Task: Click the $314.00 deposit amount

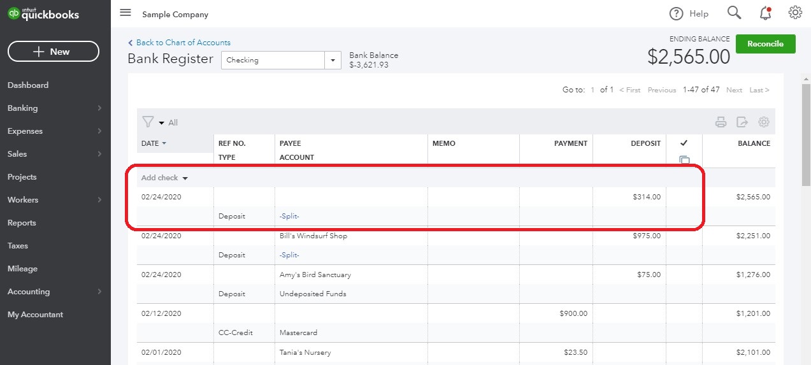Action: tap(647, 197)
